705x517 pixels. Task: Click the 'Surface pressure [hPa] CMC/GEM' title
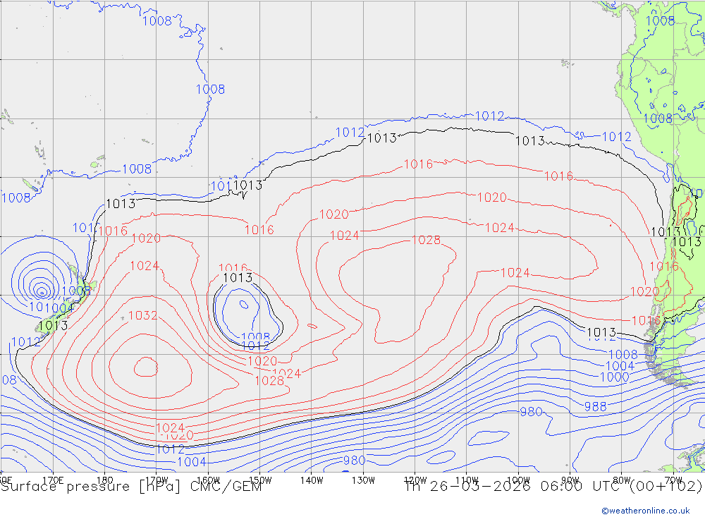pos(131,487)
